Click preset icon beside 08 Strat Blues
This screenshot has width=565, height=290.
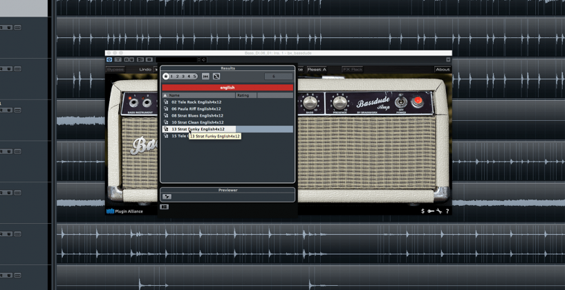[166, 115]
